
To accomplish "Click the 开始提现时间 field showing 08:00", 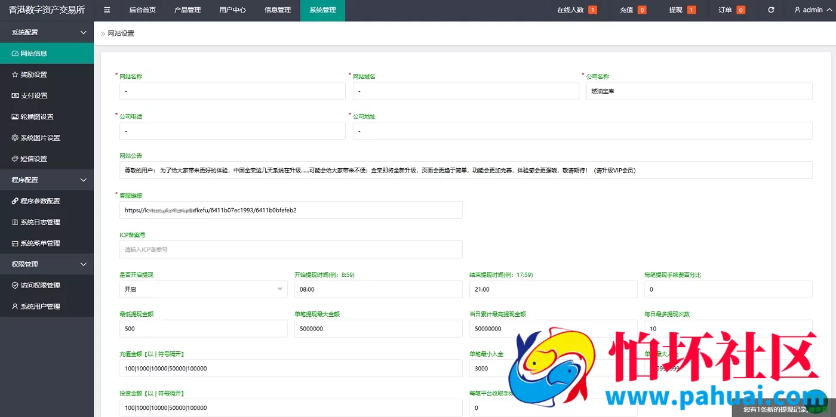I will (379, 289).
